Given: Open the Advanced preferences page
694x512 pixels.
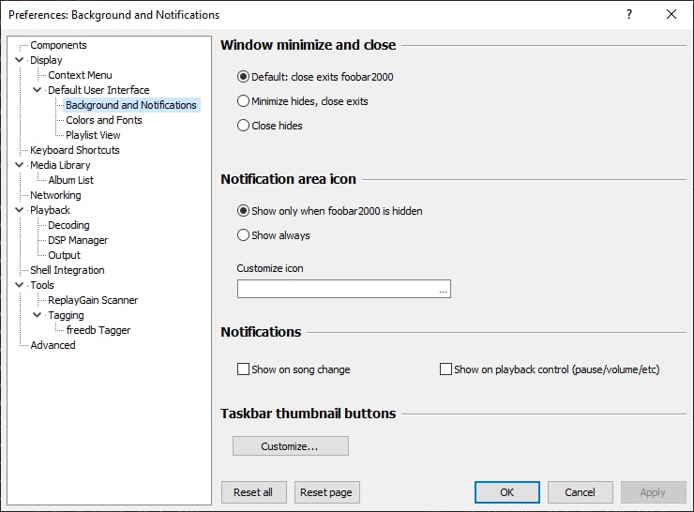Looking at the screenshot, I should 53,345.
